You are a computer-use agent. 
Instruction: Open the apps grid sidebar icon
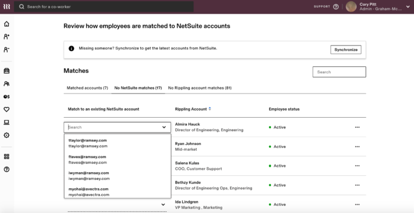coord(7,156)
